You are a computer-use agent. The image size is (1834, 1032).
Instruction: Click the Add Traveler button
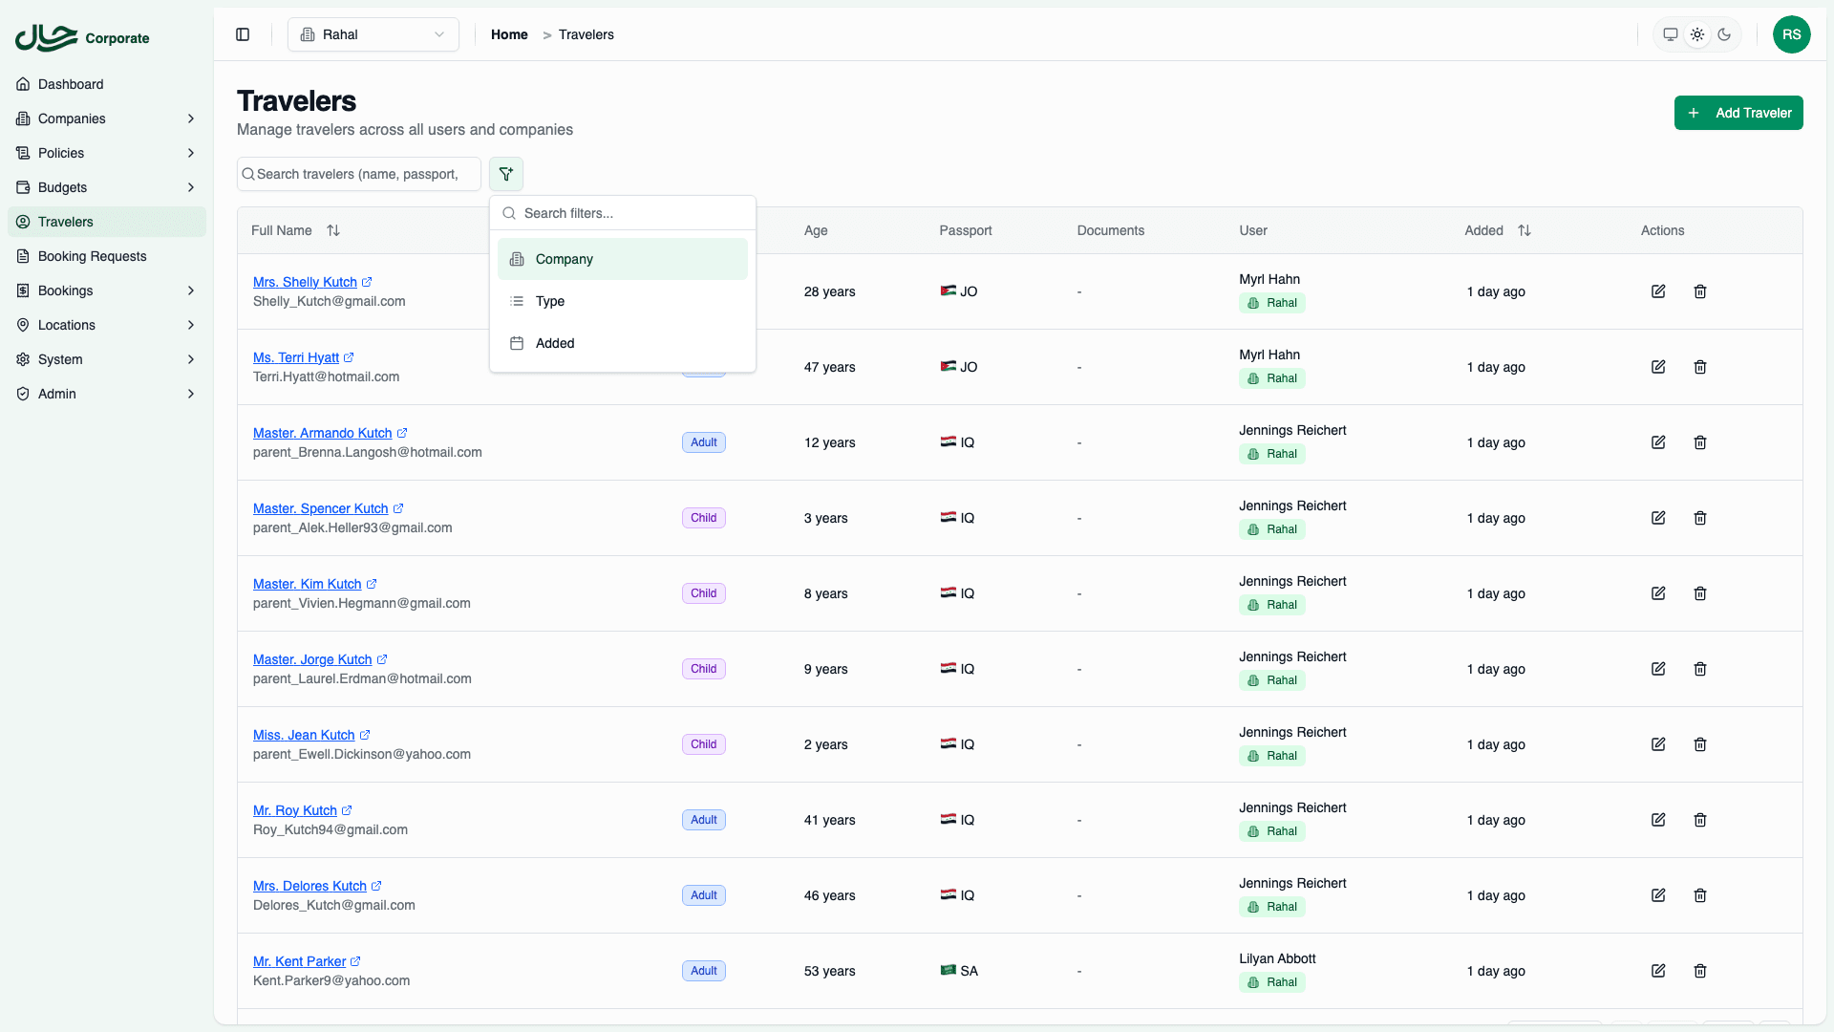[x=1738, y=113]
